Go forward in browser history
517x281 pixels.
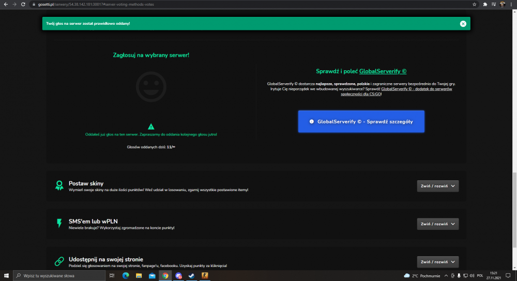coord(14,4)
